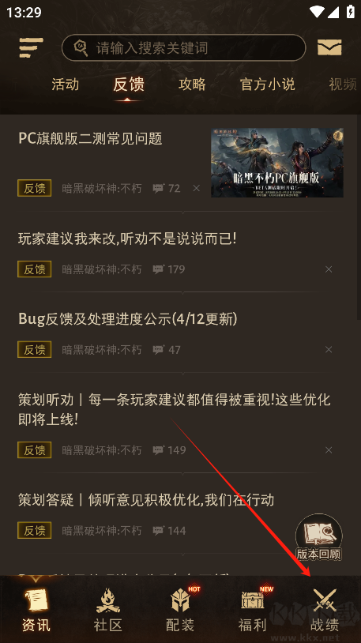
Task: Switch to the 官方小说 tab
Action: [x=268, y=85]
